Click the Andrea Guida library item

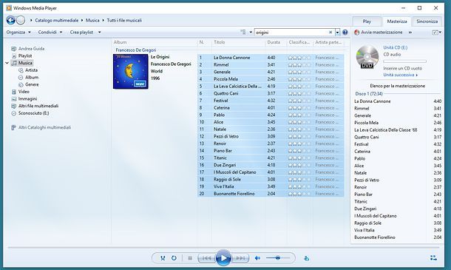31,49
